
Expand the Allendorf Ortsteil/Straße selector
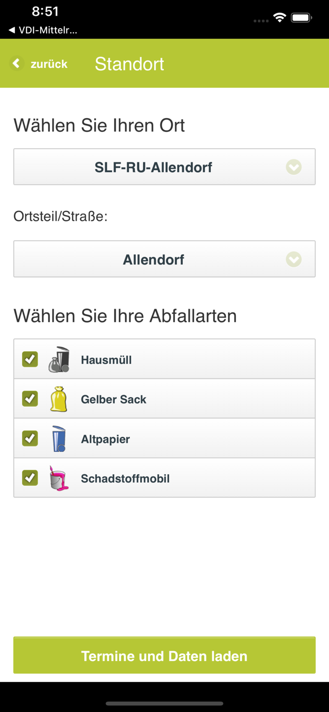(x=164, y=259)
